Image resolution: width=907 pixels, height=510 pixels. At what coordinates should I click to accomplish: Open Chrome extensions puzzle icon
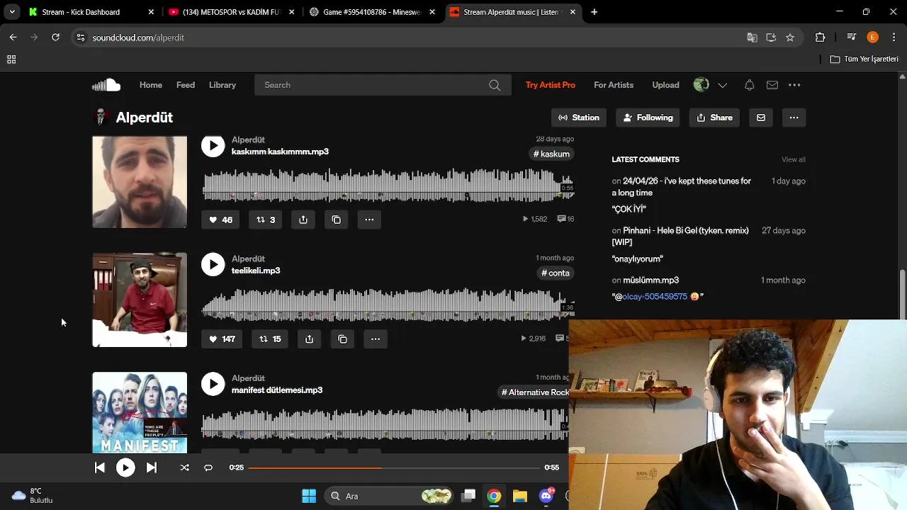click(x=821, y=38)
